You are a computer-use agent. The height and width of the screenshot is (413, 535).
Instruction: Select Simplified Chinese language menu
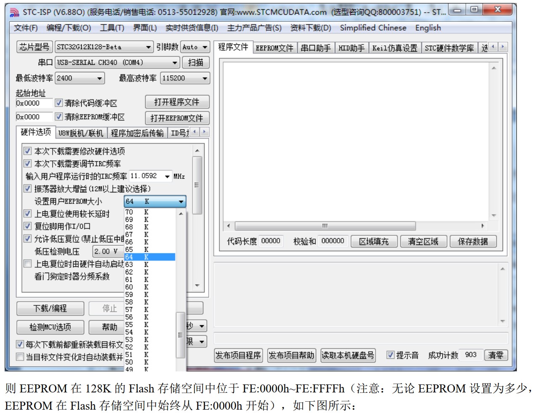(x=373, y=28)
